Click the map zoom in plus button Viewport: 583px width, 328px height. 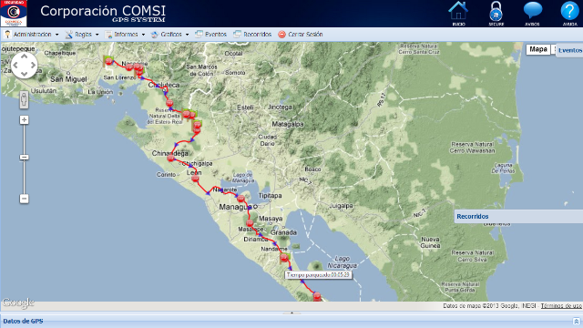[25, 119]
